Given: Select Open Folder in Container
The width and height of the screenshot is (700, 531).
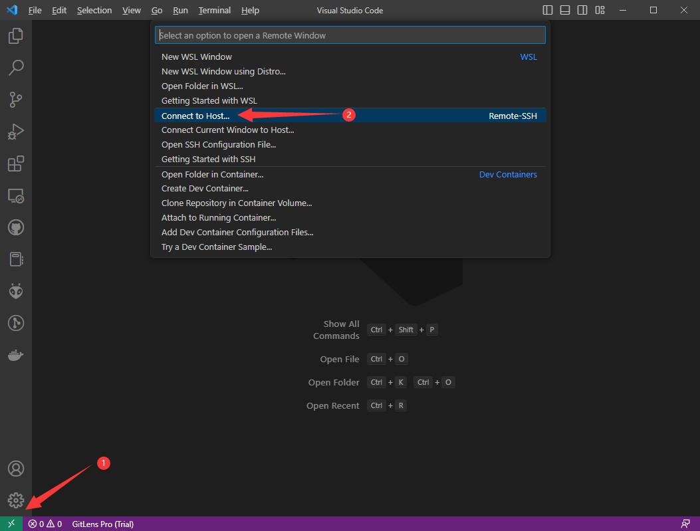Looking at the screenshot, I should [350, 175].
